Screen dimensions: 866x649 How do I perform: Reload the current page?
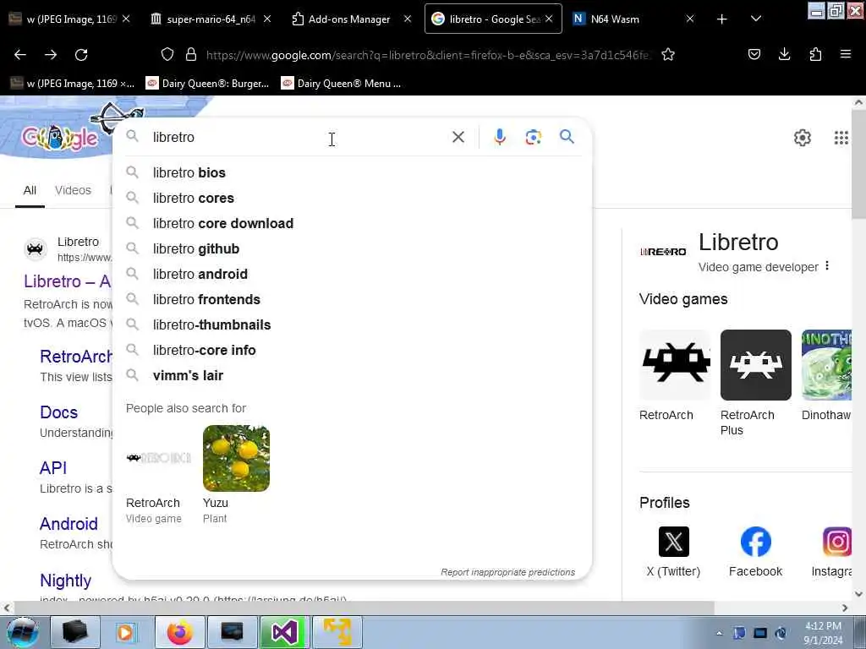[x=81, y=55]
